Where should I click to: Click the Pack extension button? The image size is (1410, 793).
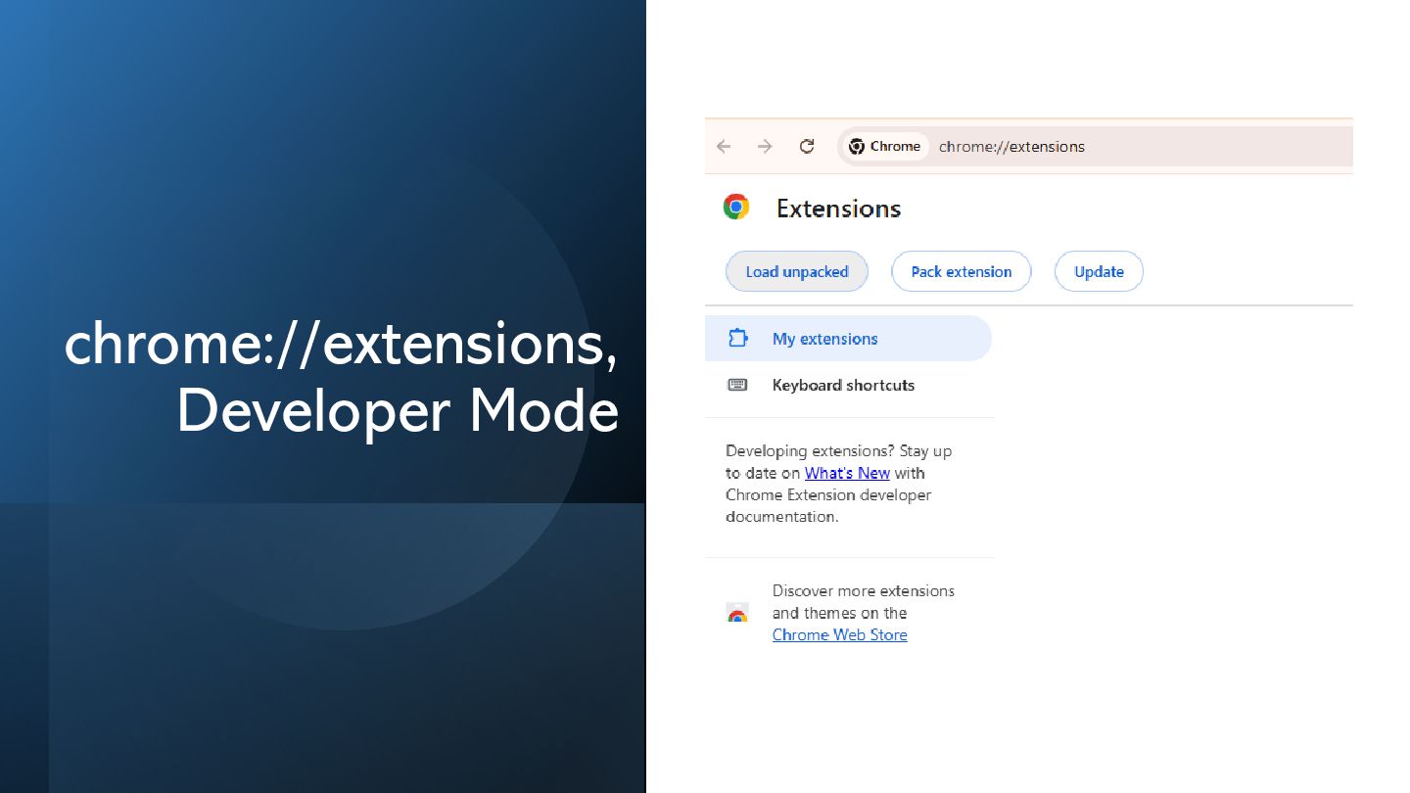coord(962,271)
